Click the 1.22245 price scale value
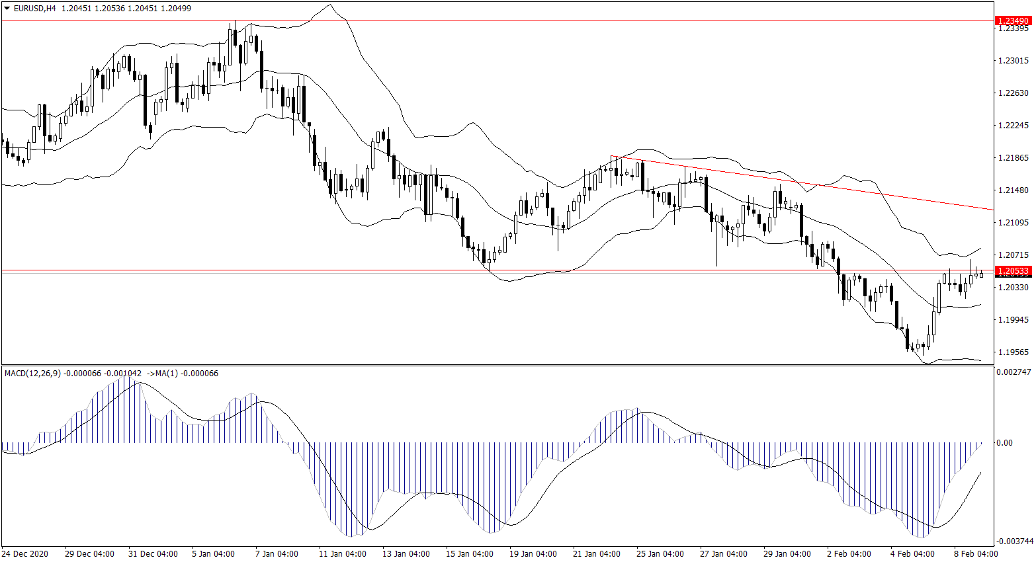 point(1013,126)
